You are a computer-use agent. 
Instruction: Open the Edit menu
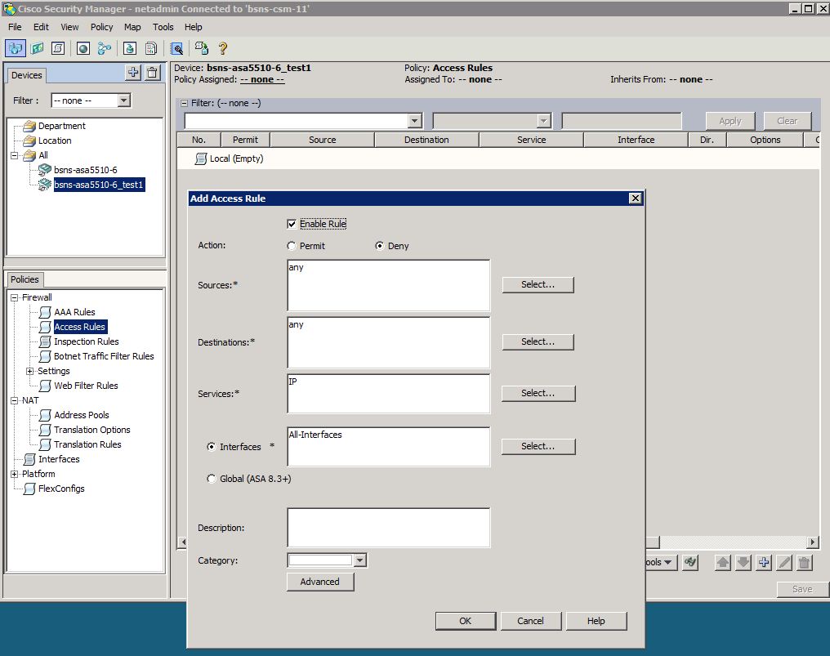[x=41, y=27]
